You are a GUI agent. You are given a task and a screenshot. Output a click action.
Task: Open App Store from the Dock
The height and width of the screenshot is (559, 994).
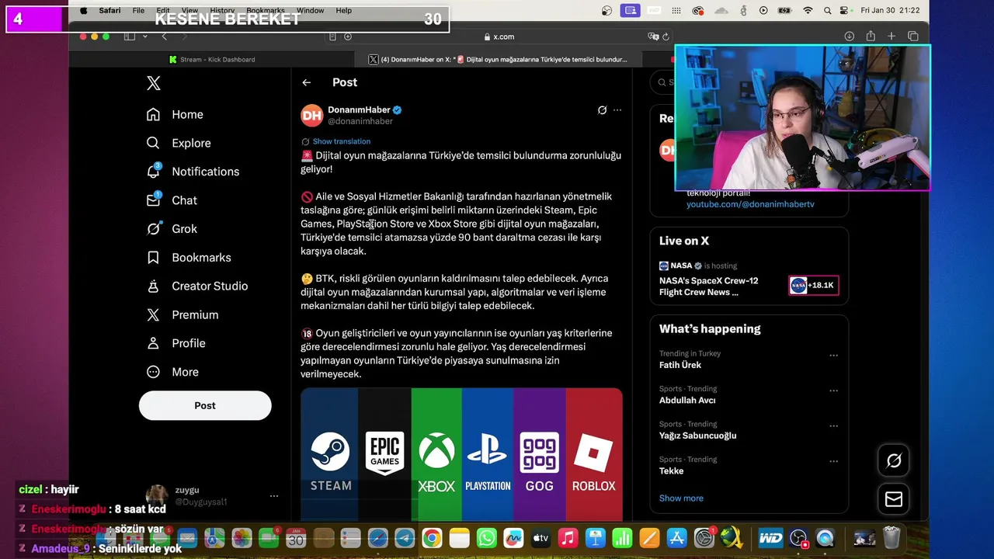[x=677, y=538]
